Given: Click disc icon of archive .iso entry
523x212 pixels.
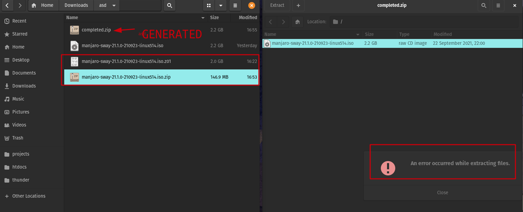Looking at the screenshot, I should pyautogui.click(x=267, y=43).
